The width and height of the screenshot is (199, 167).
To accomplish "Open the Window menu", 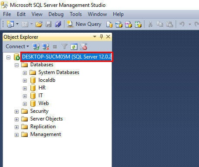I will (x=97, y=14).
